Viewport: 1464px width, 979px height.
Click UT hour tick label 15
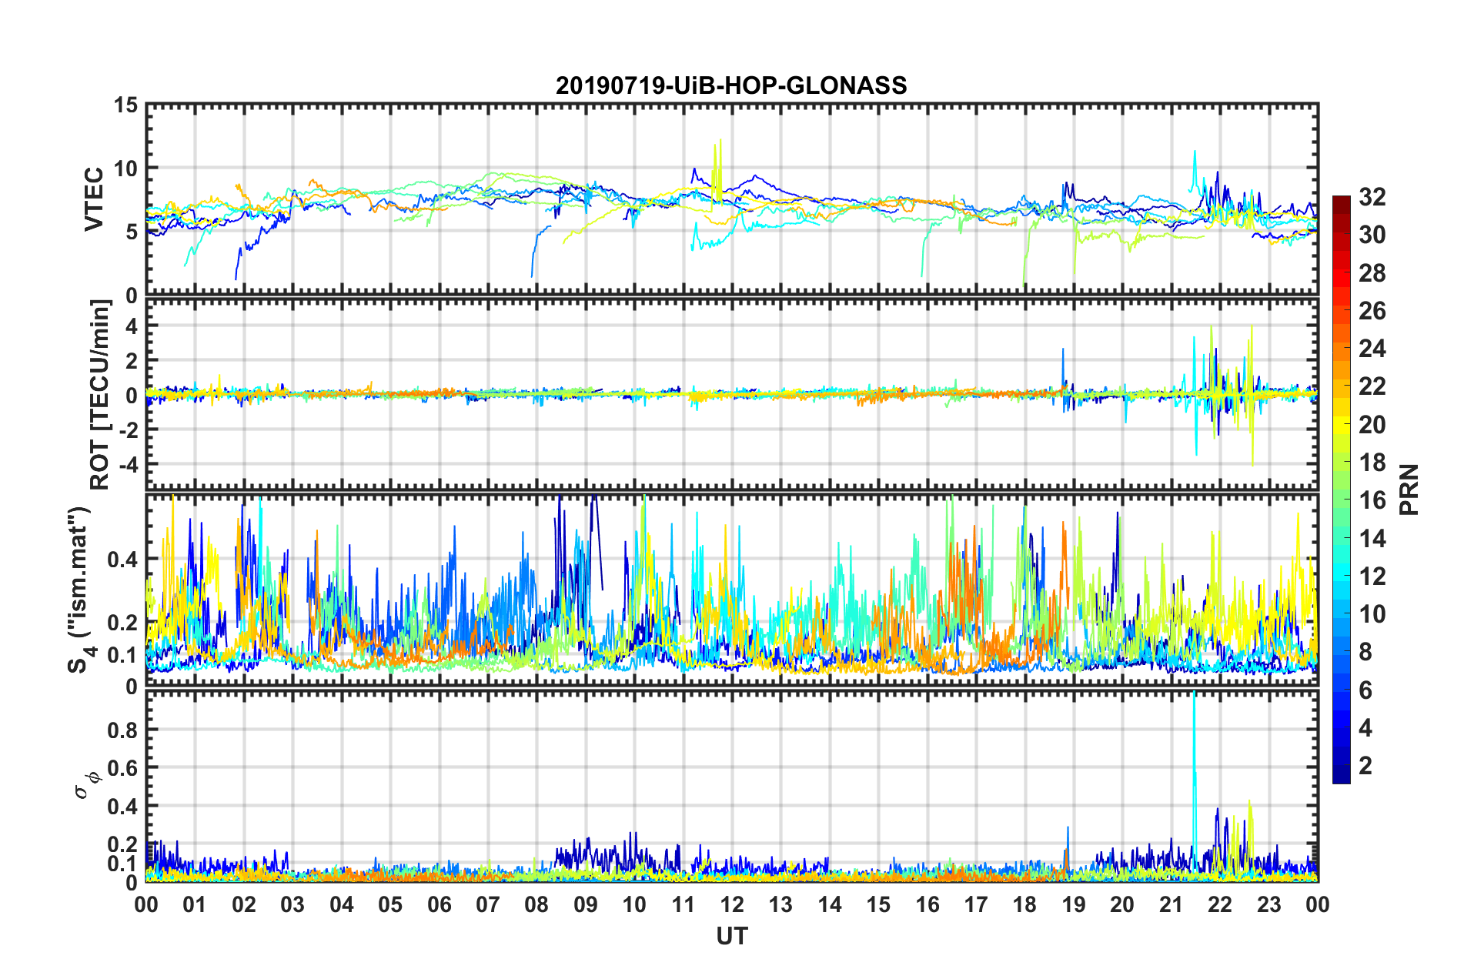(878, 904)
